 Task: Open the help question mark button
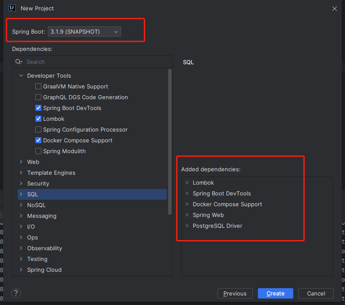pyautogui.click(x=16, y=293)
